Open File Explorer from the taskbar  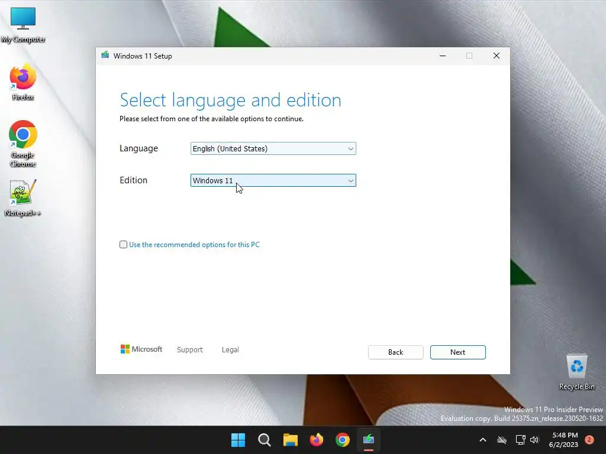tap(290, 440)
